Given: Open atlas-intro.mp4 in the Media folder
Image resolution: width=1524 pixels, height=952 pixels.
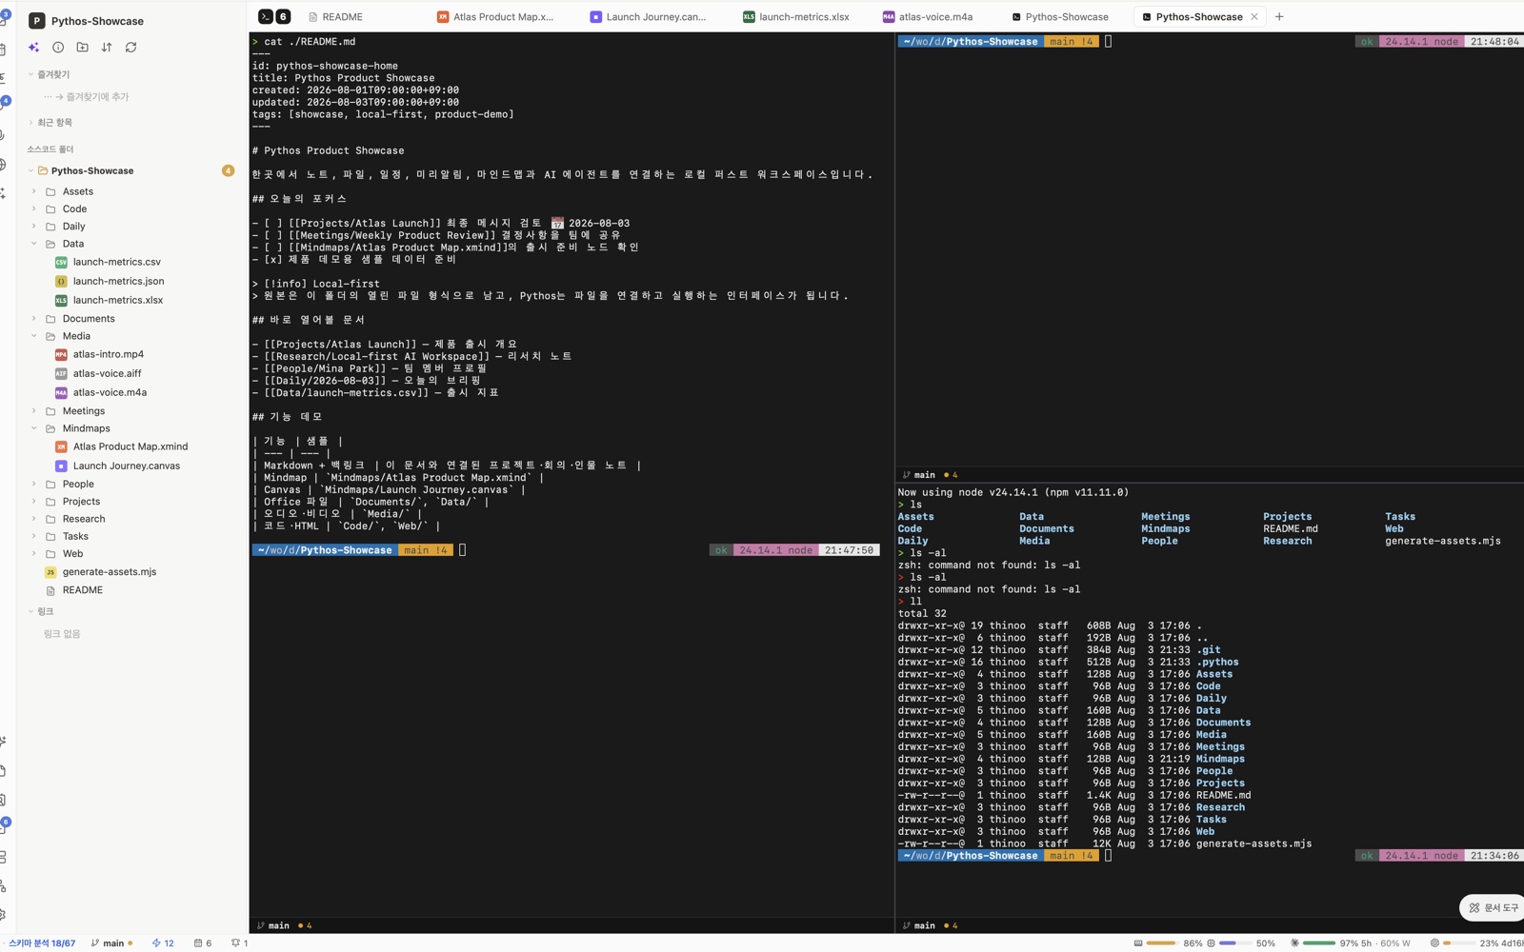Looking at the screenshot, I should (x=109, y=354).
